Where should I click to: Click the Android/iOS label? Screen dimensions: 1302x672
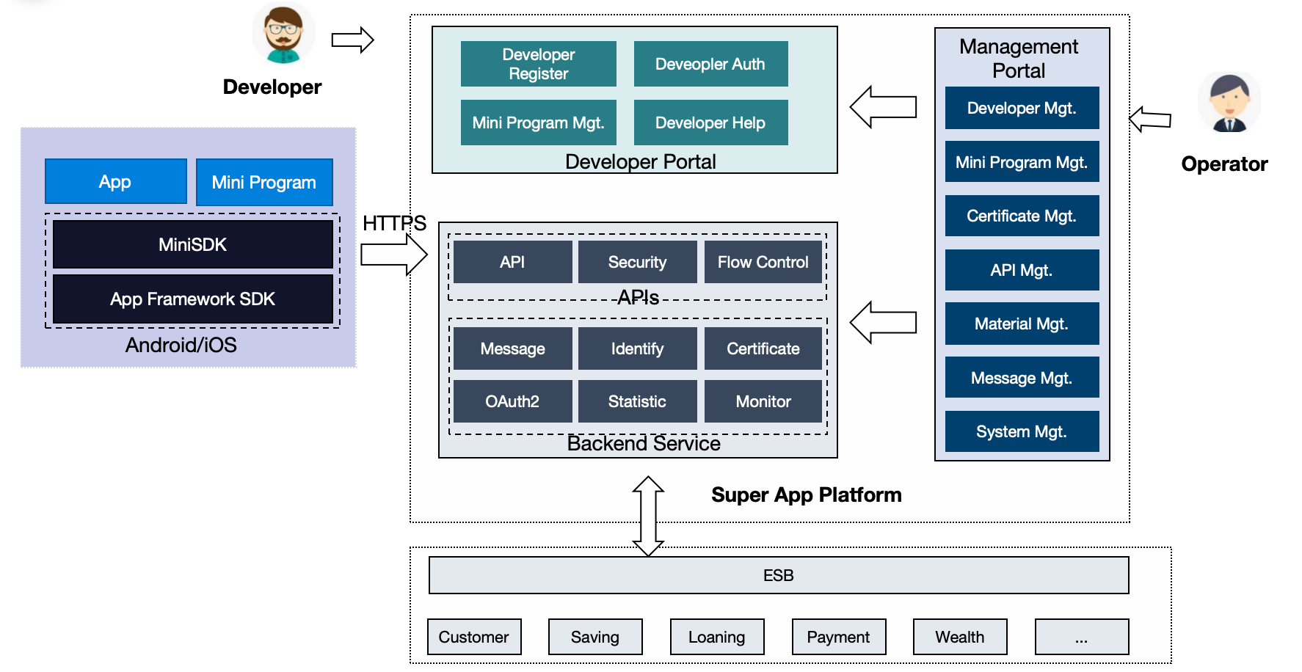(x=181, y=345)
